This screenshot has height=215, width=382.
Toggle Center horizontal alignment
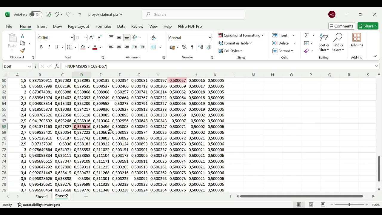tap(119, 47)
